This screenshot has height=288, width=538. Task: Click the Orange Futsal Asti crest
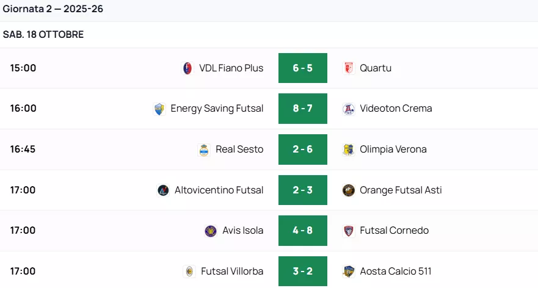(x=349, y=190)
